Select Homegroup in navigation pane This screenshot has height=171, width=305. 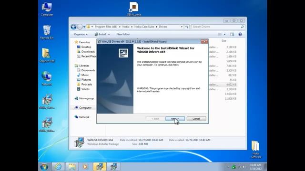tap(84, 98)
